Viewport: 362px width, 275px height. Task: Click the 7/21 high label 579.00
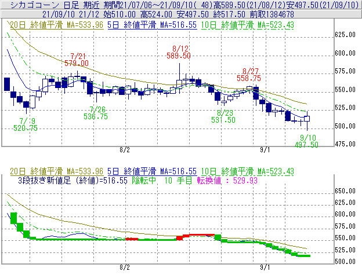(x=77, y=63)
